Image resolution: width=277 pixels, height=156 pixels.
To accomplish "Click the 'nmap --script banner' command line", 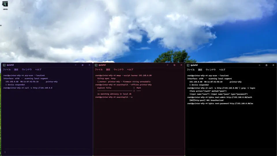I will pyautogui.click(x=123, y=75).
